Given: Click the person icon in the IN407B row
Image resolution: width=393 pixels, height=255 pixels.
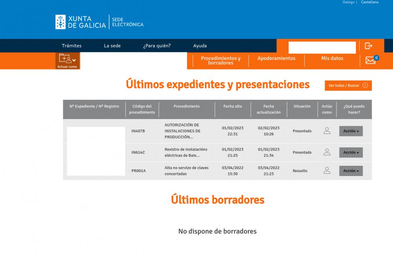Looking at the screenshot, I should [x=327, y=131].
